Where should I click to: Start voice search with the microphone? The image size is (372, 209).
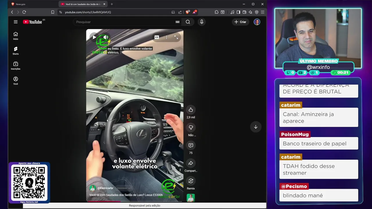point(202,22)
